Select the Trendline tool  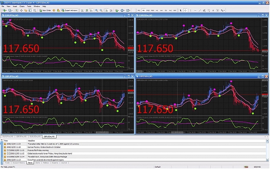click(200, 10)
